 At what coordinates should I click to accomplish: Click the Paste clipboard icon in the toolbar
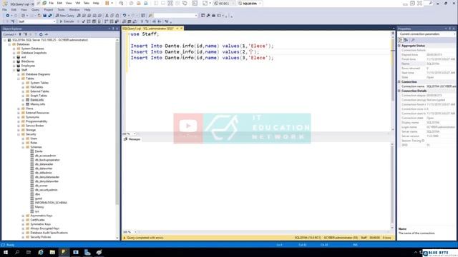coord(117,16)
